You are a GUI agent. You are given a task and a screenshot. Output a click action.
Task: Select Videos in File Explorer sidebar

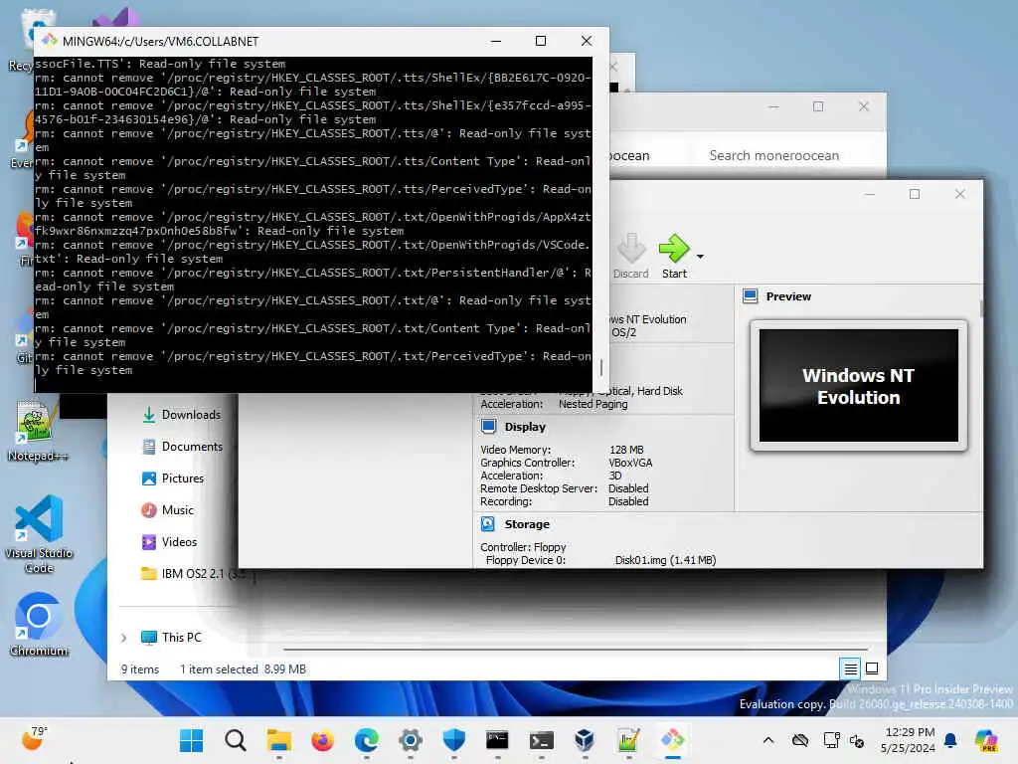tap(169, 542)
